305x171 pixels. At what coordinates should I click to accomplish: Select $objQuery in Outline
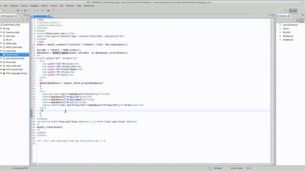(x=288, y=36)
